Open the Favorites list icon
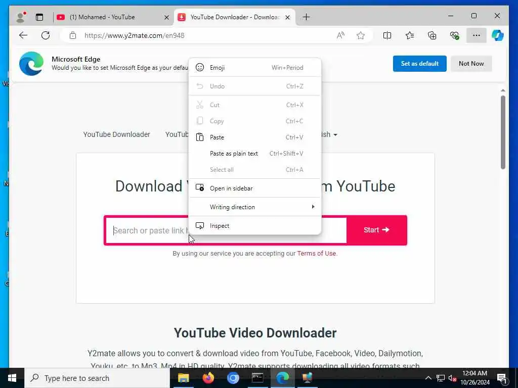This screenshot has width=518, height=388. (410, 35)
